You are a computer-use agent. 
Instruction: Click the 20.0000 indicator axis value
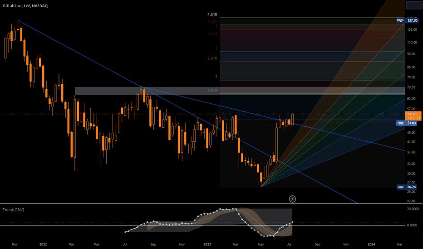tap(413, 209)
